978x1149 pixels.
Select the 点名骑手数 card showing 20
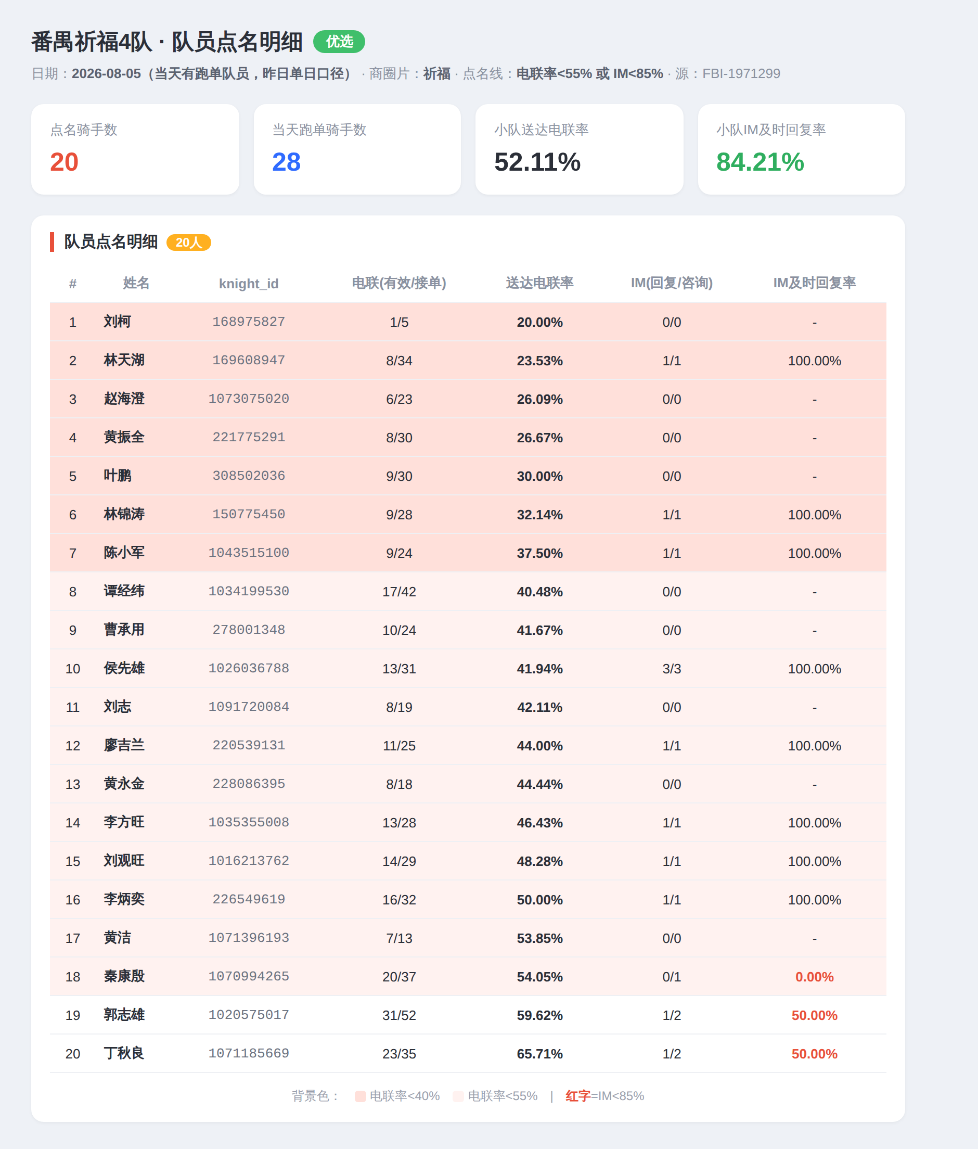pyautogui.click(x=135, y=149)
